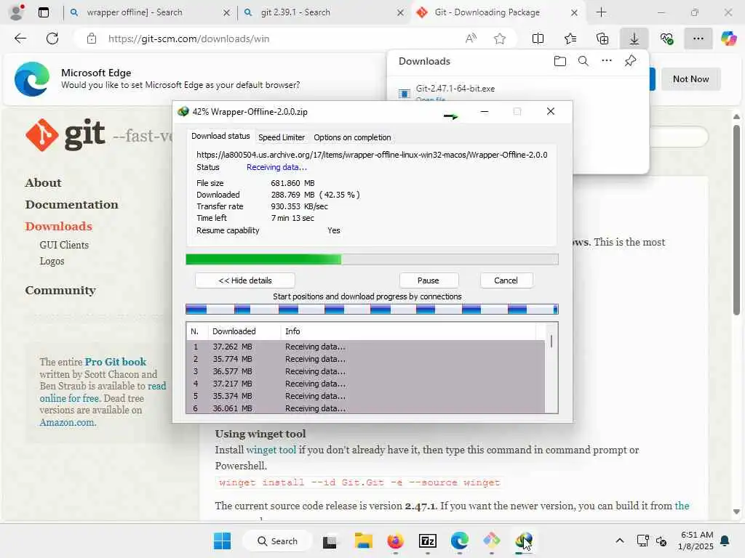Open the Community sidebar link

tap(60, 290)
